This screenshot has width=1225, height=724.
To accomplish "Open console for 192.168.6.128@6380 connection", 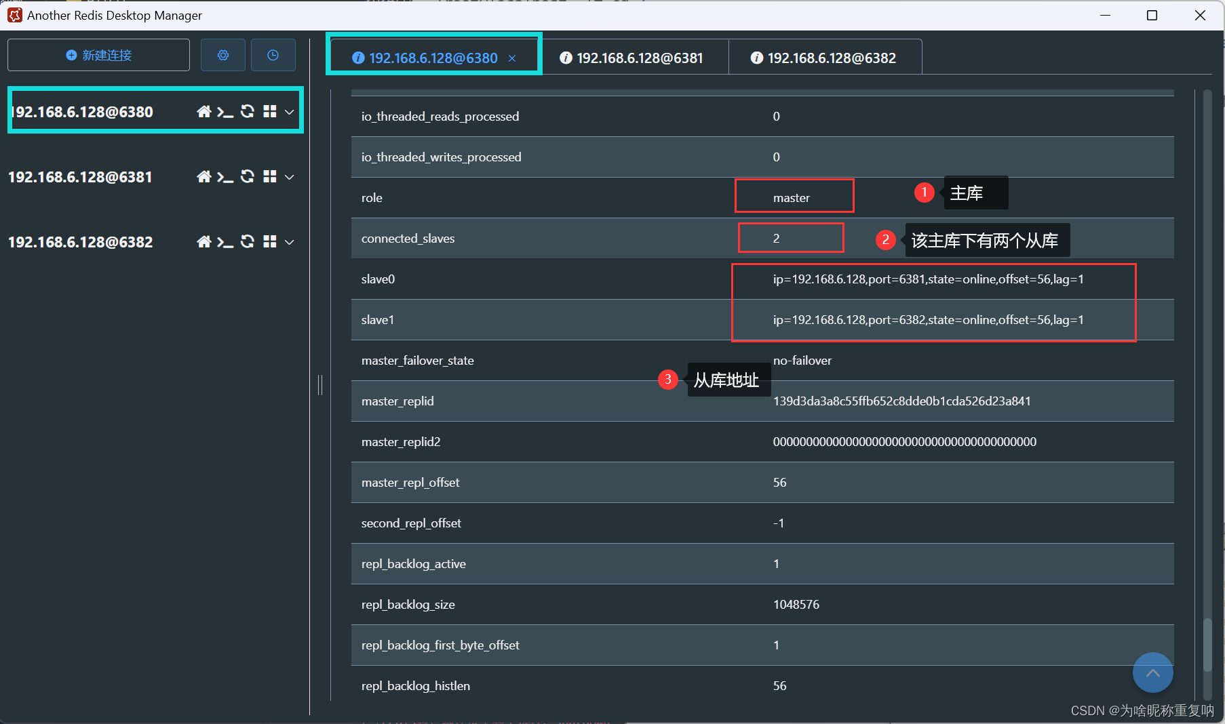I will coord(225,112).
